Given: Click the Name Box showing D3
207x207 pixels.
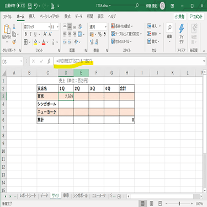Looking at the screenshot, I should pos(10,62).
